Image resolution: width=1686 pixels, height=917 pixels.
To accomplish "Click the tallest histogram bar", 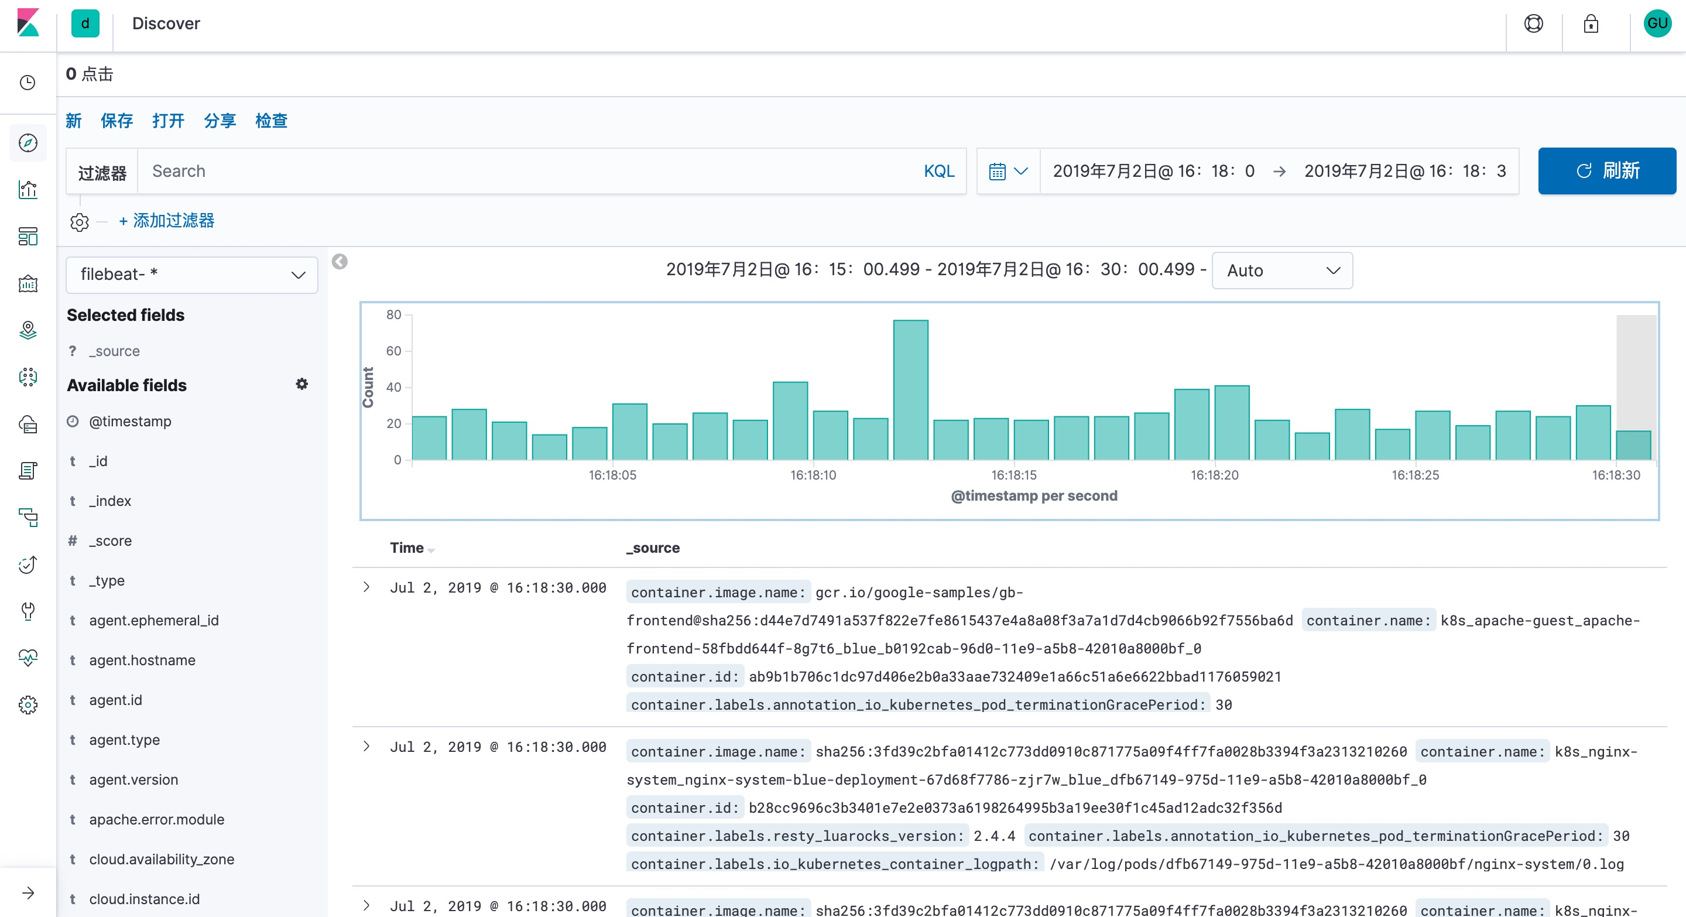I will coord(910,390).
